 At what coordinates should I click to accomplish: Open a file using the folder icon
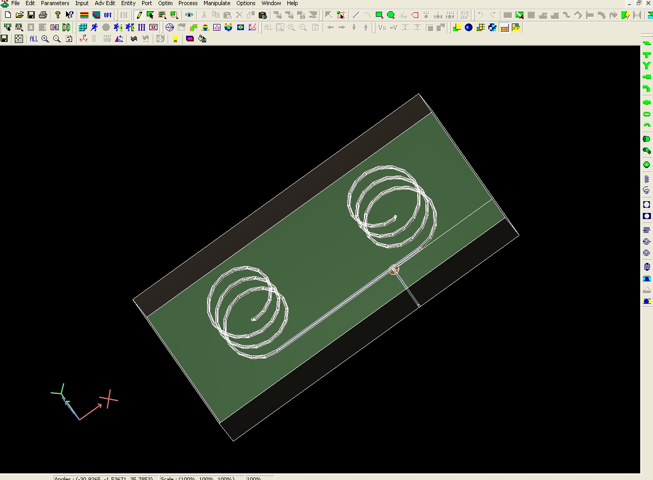point(19,15)
